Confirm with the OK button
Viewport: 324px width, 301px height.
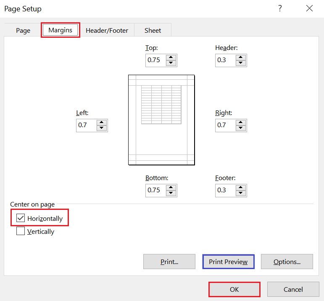pos(234,289)
